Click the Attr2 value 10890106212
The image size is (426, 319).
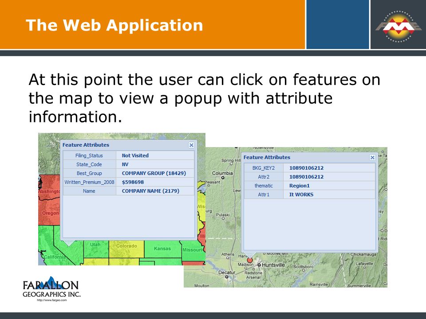pos(307,177)
